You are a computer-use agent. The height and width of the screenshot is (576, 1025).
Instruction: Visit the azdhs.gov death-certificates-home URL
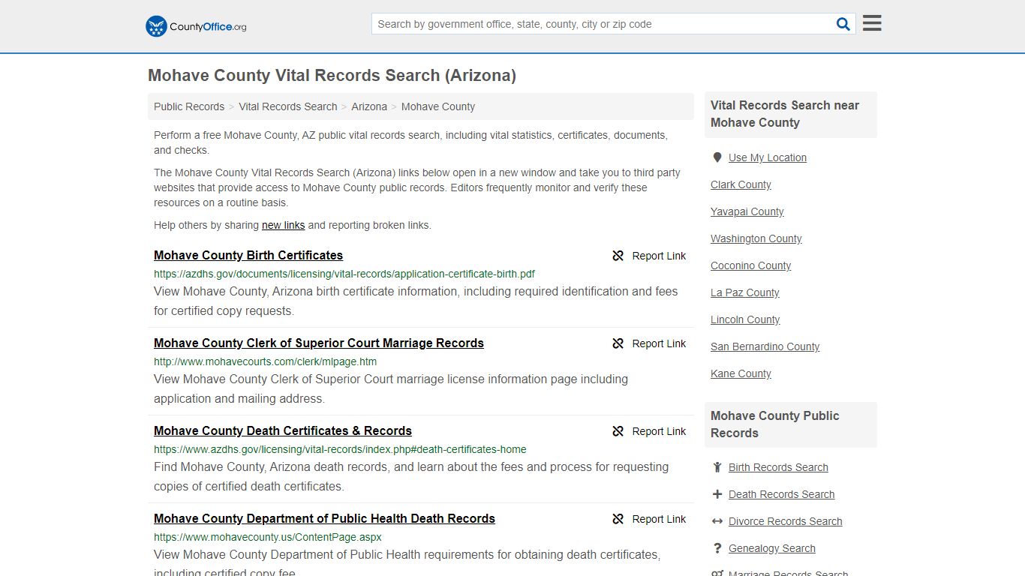point(340,449)
